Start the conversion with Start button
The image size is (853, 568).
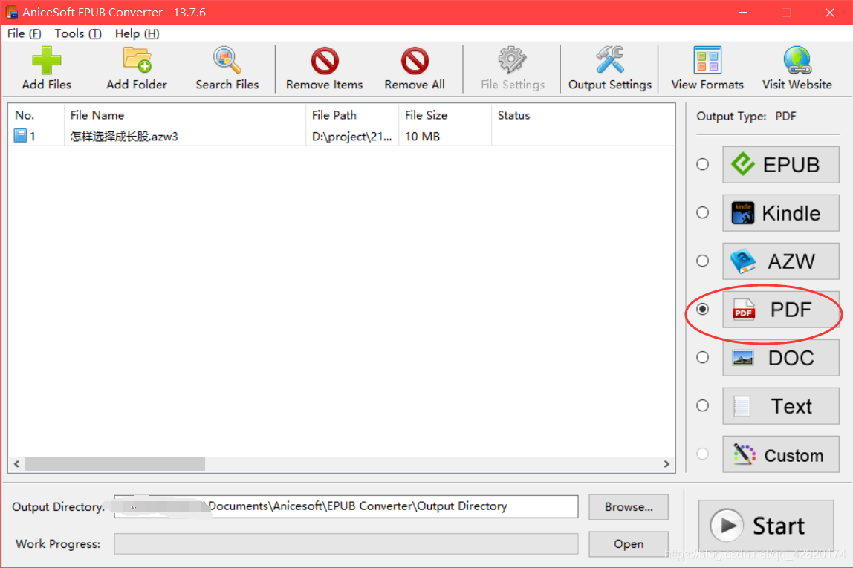click(766, 526)
